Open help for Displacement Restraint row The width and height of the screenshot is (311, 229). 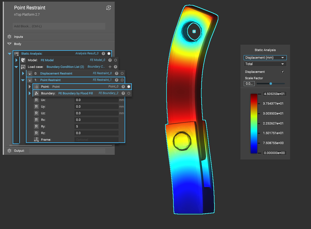point(117,73)
